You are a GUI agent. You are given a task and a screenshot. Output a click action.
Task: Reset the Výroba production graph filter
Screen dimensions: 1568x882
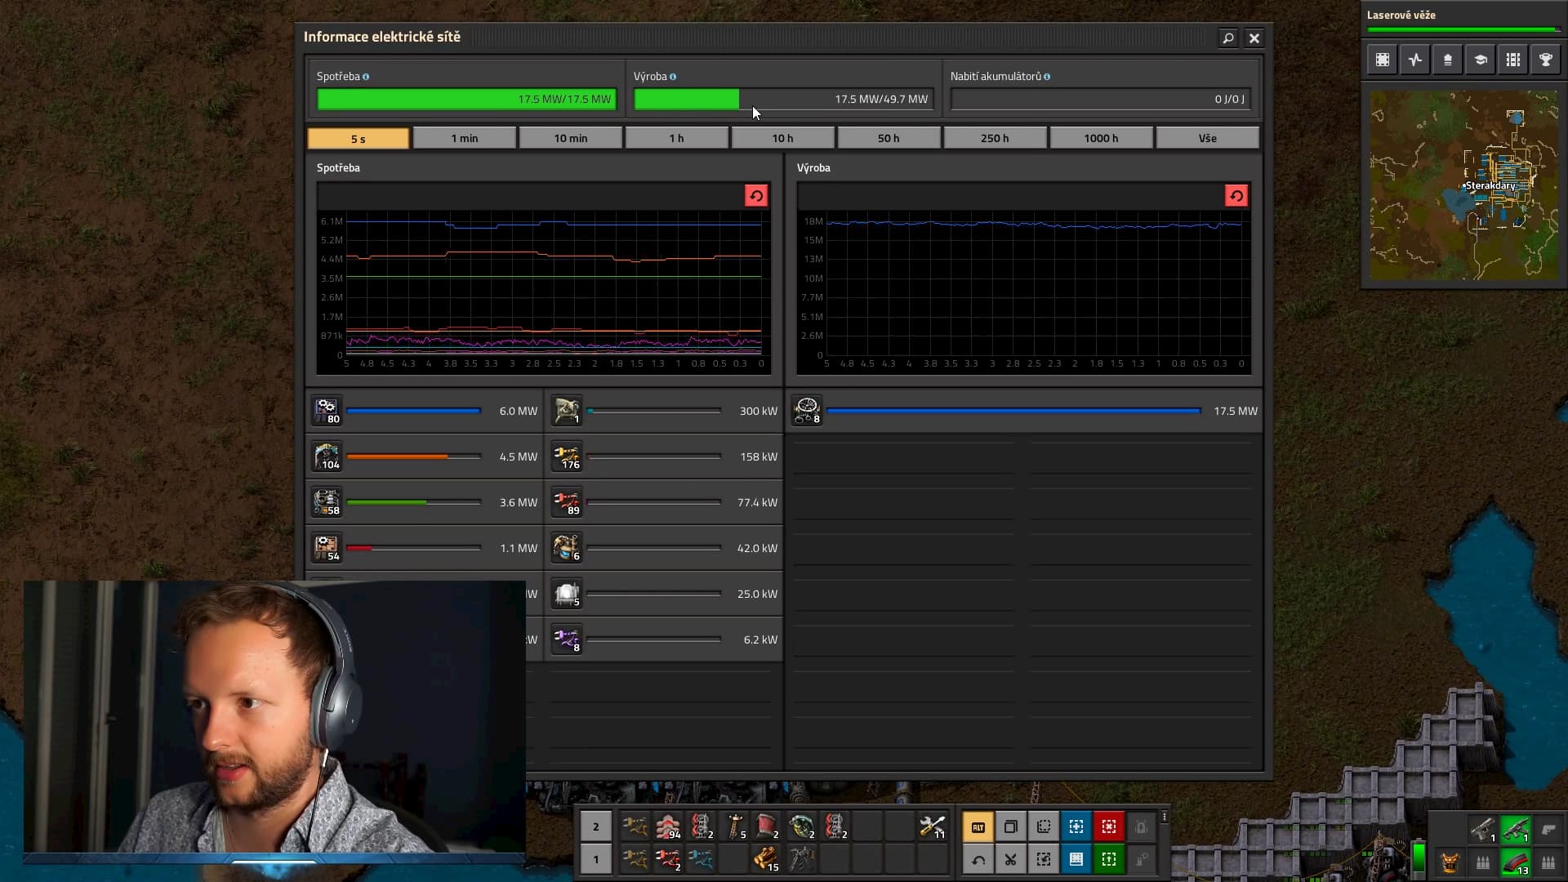1236,196
